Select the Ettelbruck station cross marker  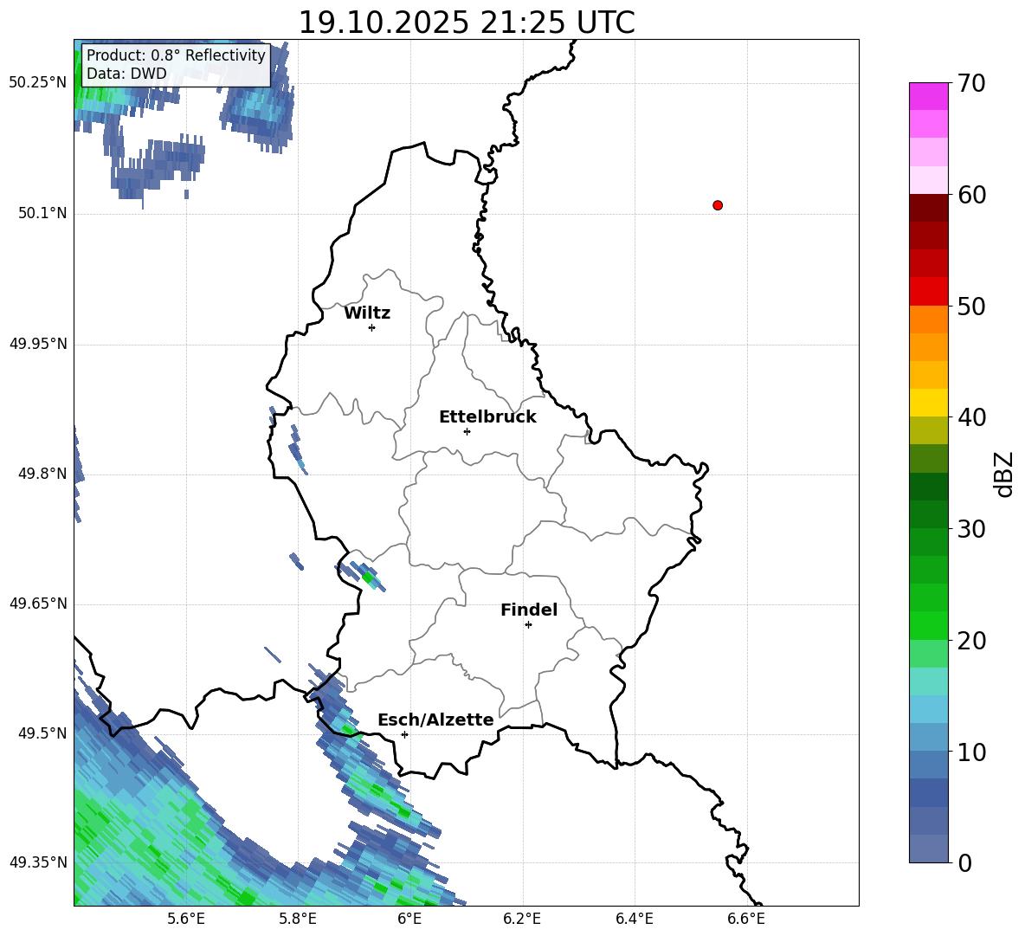click(467, 431)
